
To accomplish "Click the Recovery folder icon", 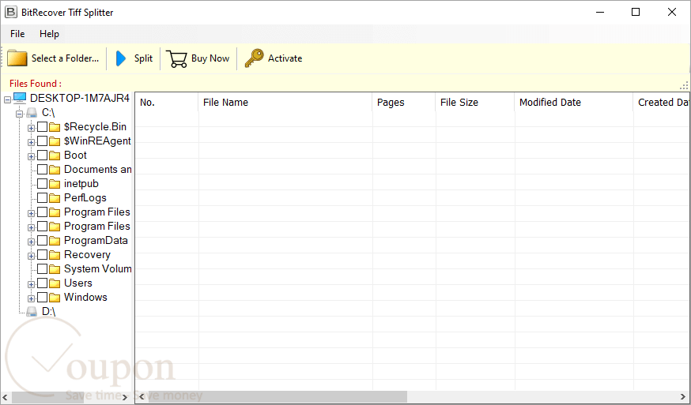I will tap(55, 255).
